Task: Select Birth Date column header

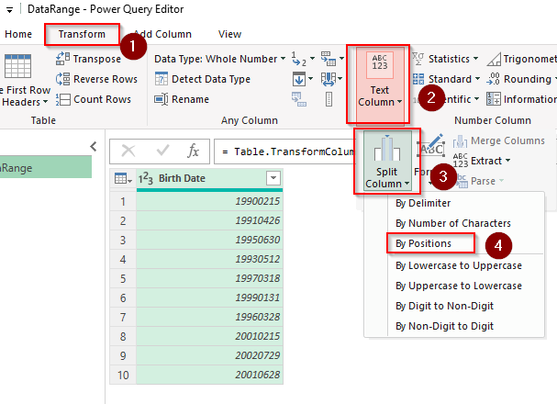Action: click(x=209, y=179)
